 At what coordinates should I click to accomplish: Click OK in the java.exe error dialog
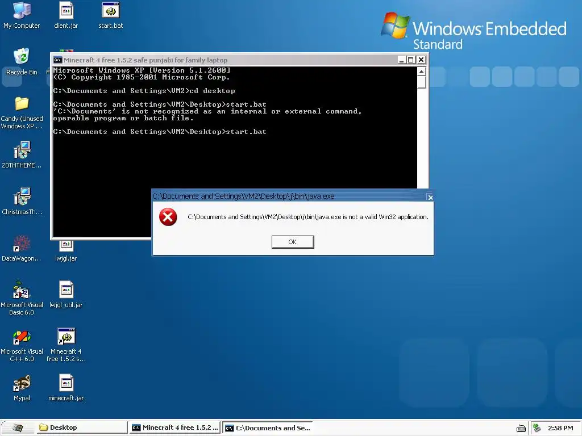tap(293, 242)
